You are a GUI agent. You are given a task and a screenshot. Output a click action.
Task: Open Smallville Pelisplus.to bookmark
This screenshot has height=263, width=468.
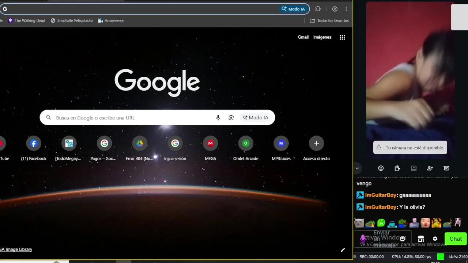pos(72,20)
